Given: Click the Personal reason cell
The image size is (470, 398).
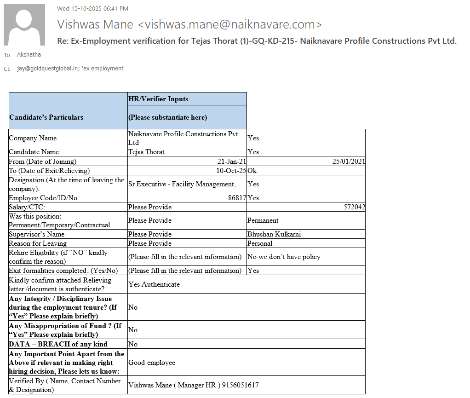Looking at the screenshot, I should [306, 243].
